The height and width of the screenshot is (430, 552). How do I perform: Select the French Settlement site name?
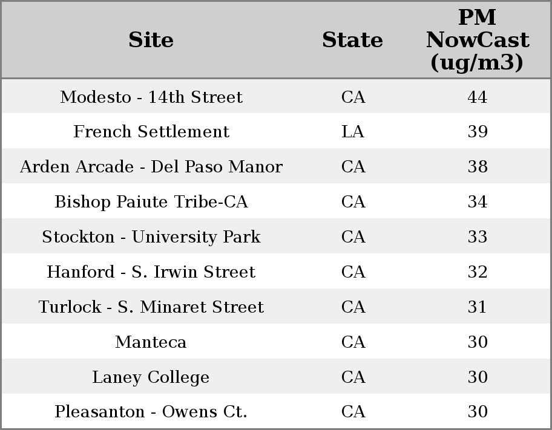pyautogui.click(x=151, y=132)
